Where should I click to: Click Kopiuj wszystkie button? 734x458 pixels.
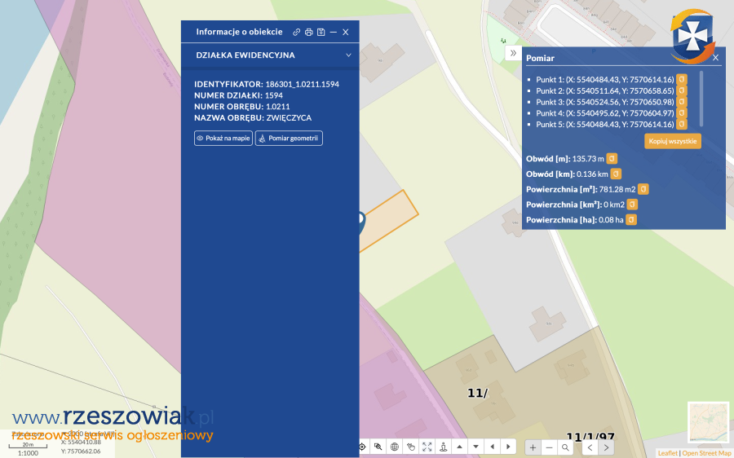tap(673, 141)
